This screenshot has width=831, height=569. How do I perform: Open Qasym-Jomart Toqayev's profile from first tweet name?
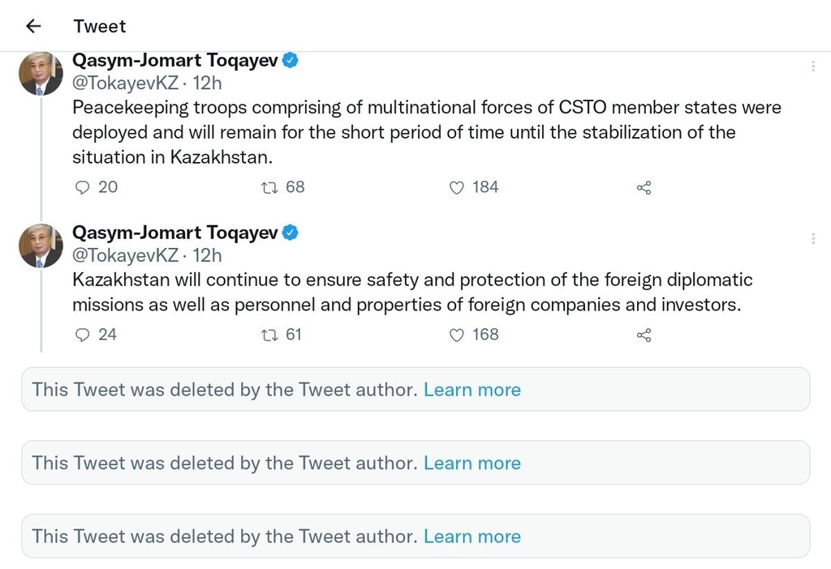(175, 60)
